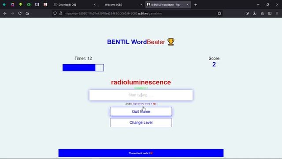This screenshot has width=282, height=159.
Task: Reload the page with refresh icon
Action: point(19,13)
